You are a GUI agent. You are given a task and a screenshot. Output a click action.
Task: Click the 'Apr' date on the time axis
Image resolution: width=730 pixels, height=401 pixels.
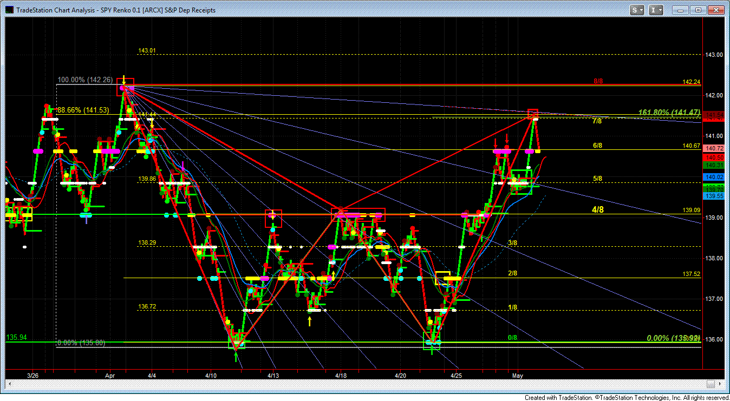[110, 375]
